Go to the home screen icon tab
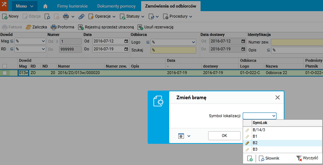Image resolution: width=323 pixels, height=165 pixels. 45,6
